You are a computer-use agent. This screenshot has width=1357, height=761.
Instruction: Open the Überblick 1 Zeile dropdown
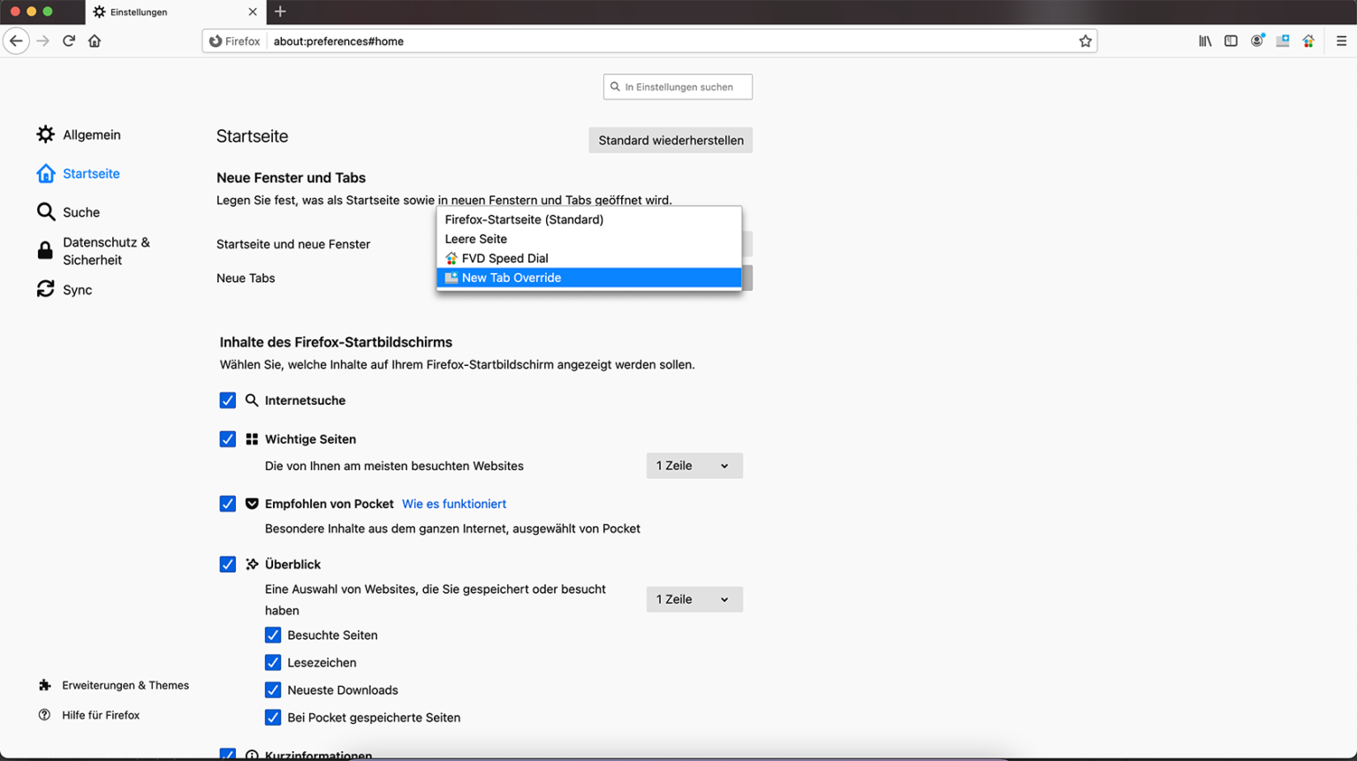694,599
